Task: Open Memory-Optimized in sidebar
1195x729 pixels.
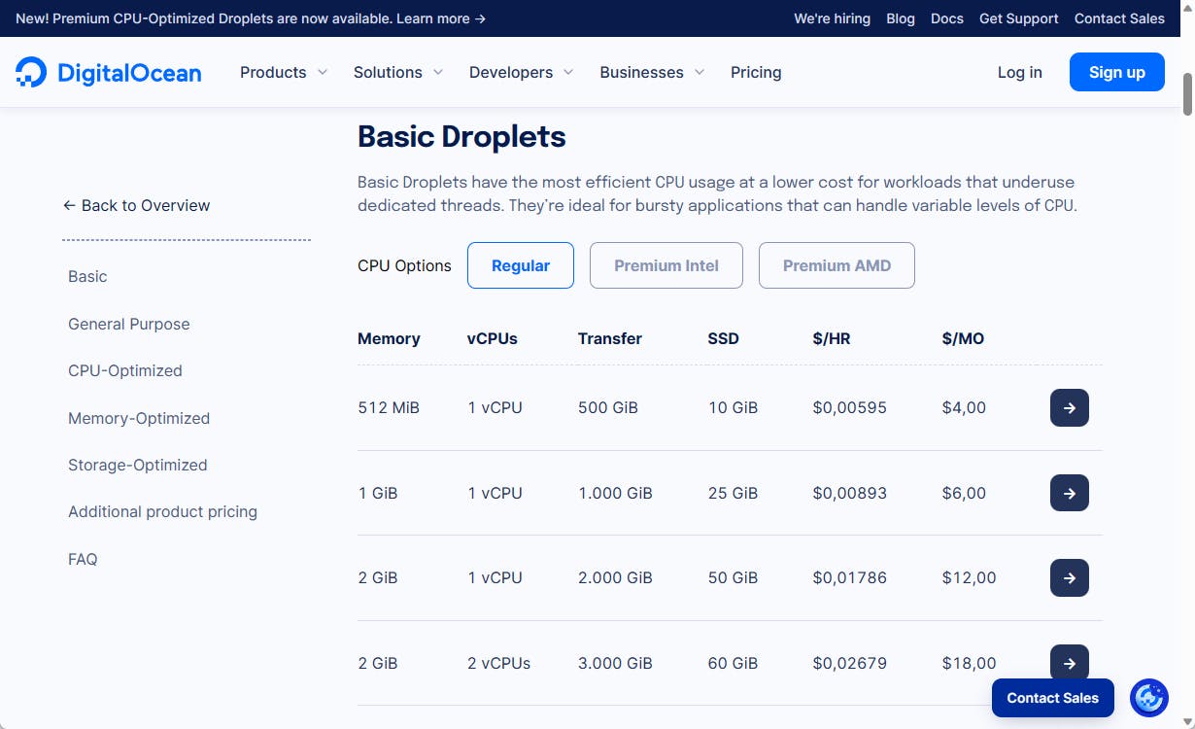Action: (139, 418)
